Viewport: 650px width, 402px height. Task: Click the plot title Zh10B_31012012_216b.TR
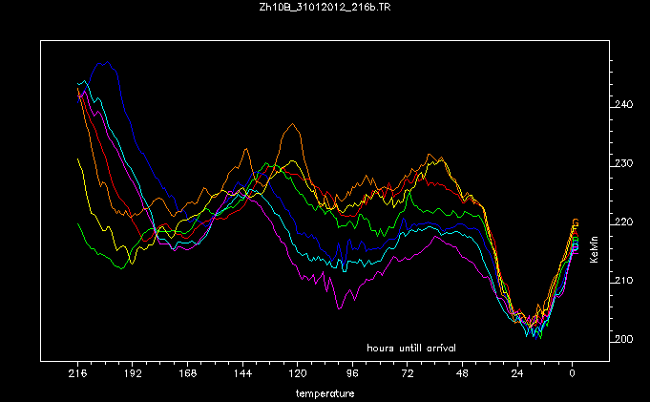coord(325,7)
